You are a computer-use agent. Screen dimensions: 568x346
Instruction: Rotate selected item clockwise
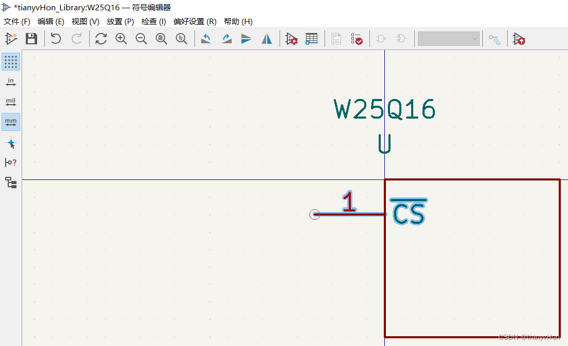click(x=226, y=38)
